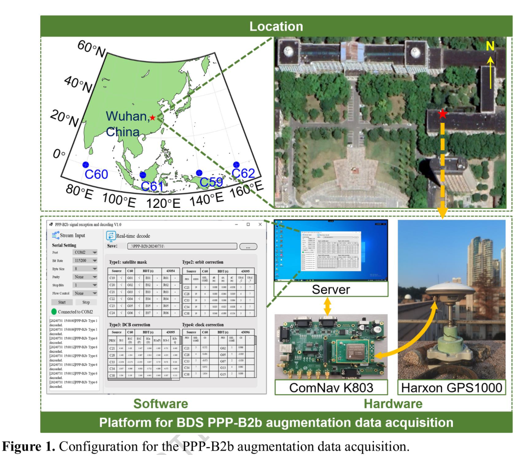
Task: Click the Stop button
Action: pos(86,302)
